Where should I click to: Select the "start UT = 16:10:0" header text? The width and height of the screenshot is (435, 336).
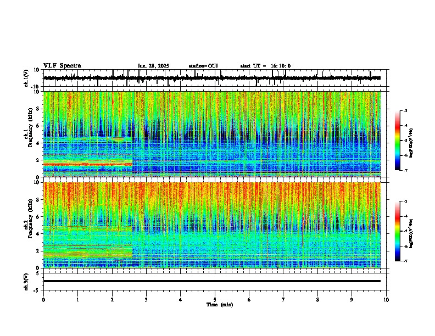[x=265, y=66]
